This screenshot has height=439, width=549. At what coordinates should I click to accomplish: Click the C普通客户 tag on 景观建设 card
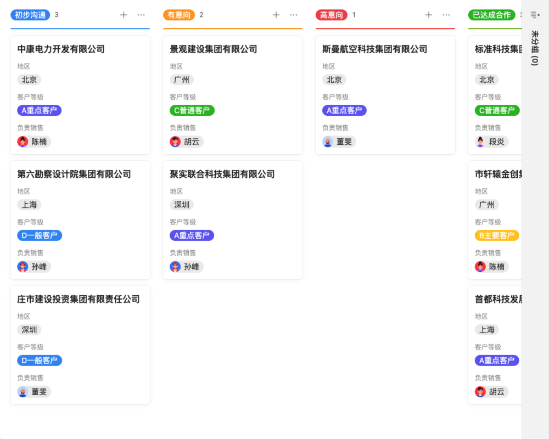192,110
